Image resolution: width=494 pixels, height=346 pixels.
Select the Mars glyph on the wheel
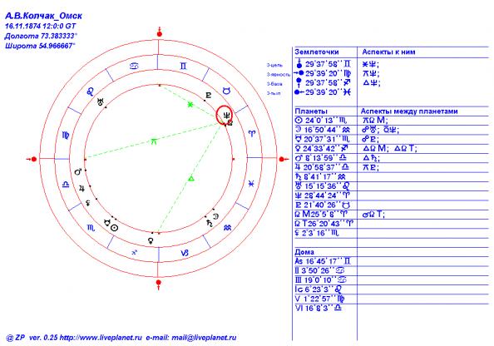[78, 171]
